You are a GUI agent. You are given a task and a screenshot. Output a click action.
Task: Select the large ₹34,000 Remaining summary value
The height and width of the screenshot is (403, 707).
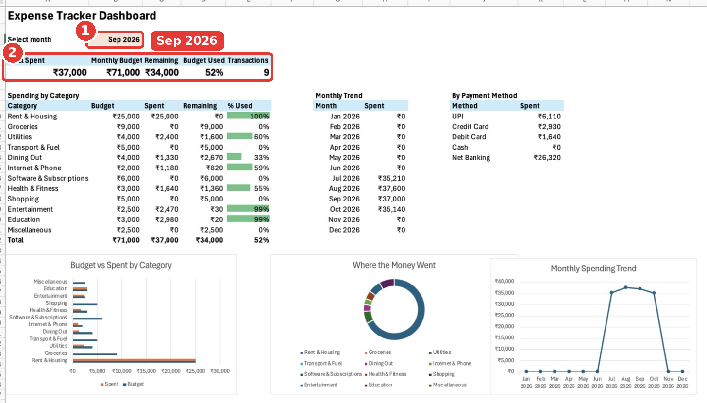click(x=162, y=73)
